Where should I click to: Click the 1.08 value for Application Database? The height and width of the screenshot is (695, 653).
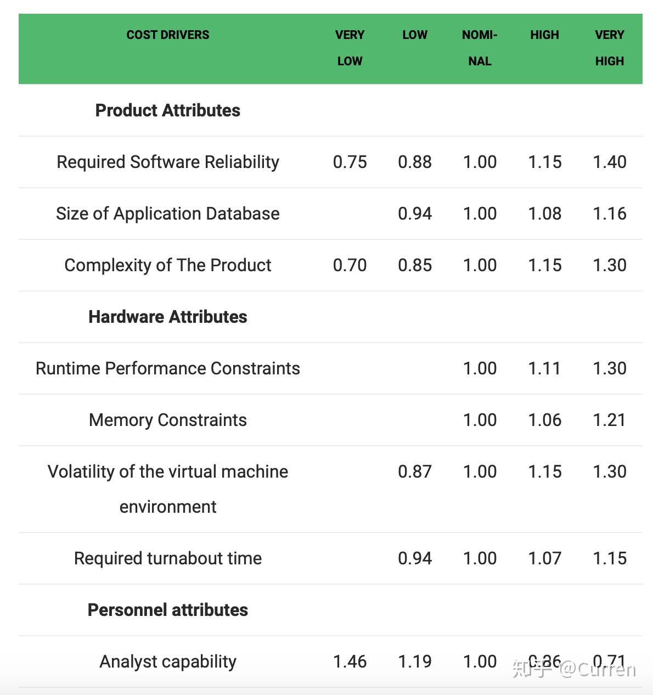pos(544,214)
